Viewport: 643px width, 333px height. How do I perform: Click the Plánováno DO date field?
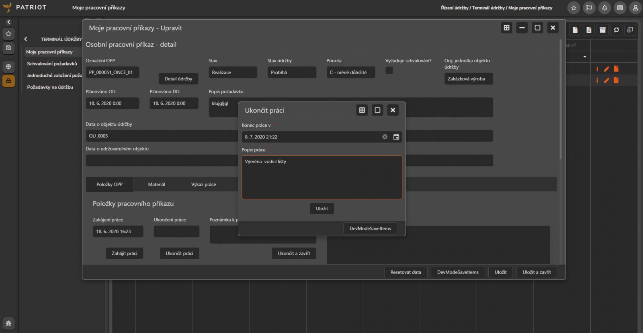(174, 103)
